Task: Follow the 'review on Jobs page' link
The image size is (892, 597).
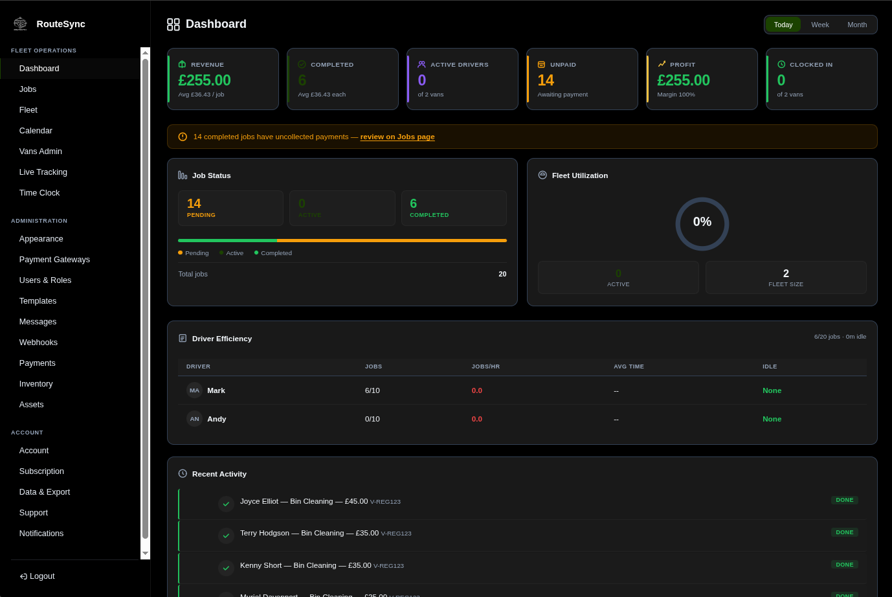Action: (x=397, y=137)
